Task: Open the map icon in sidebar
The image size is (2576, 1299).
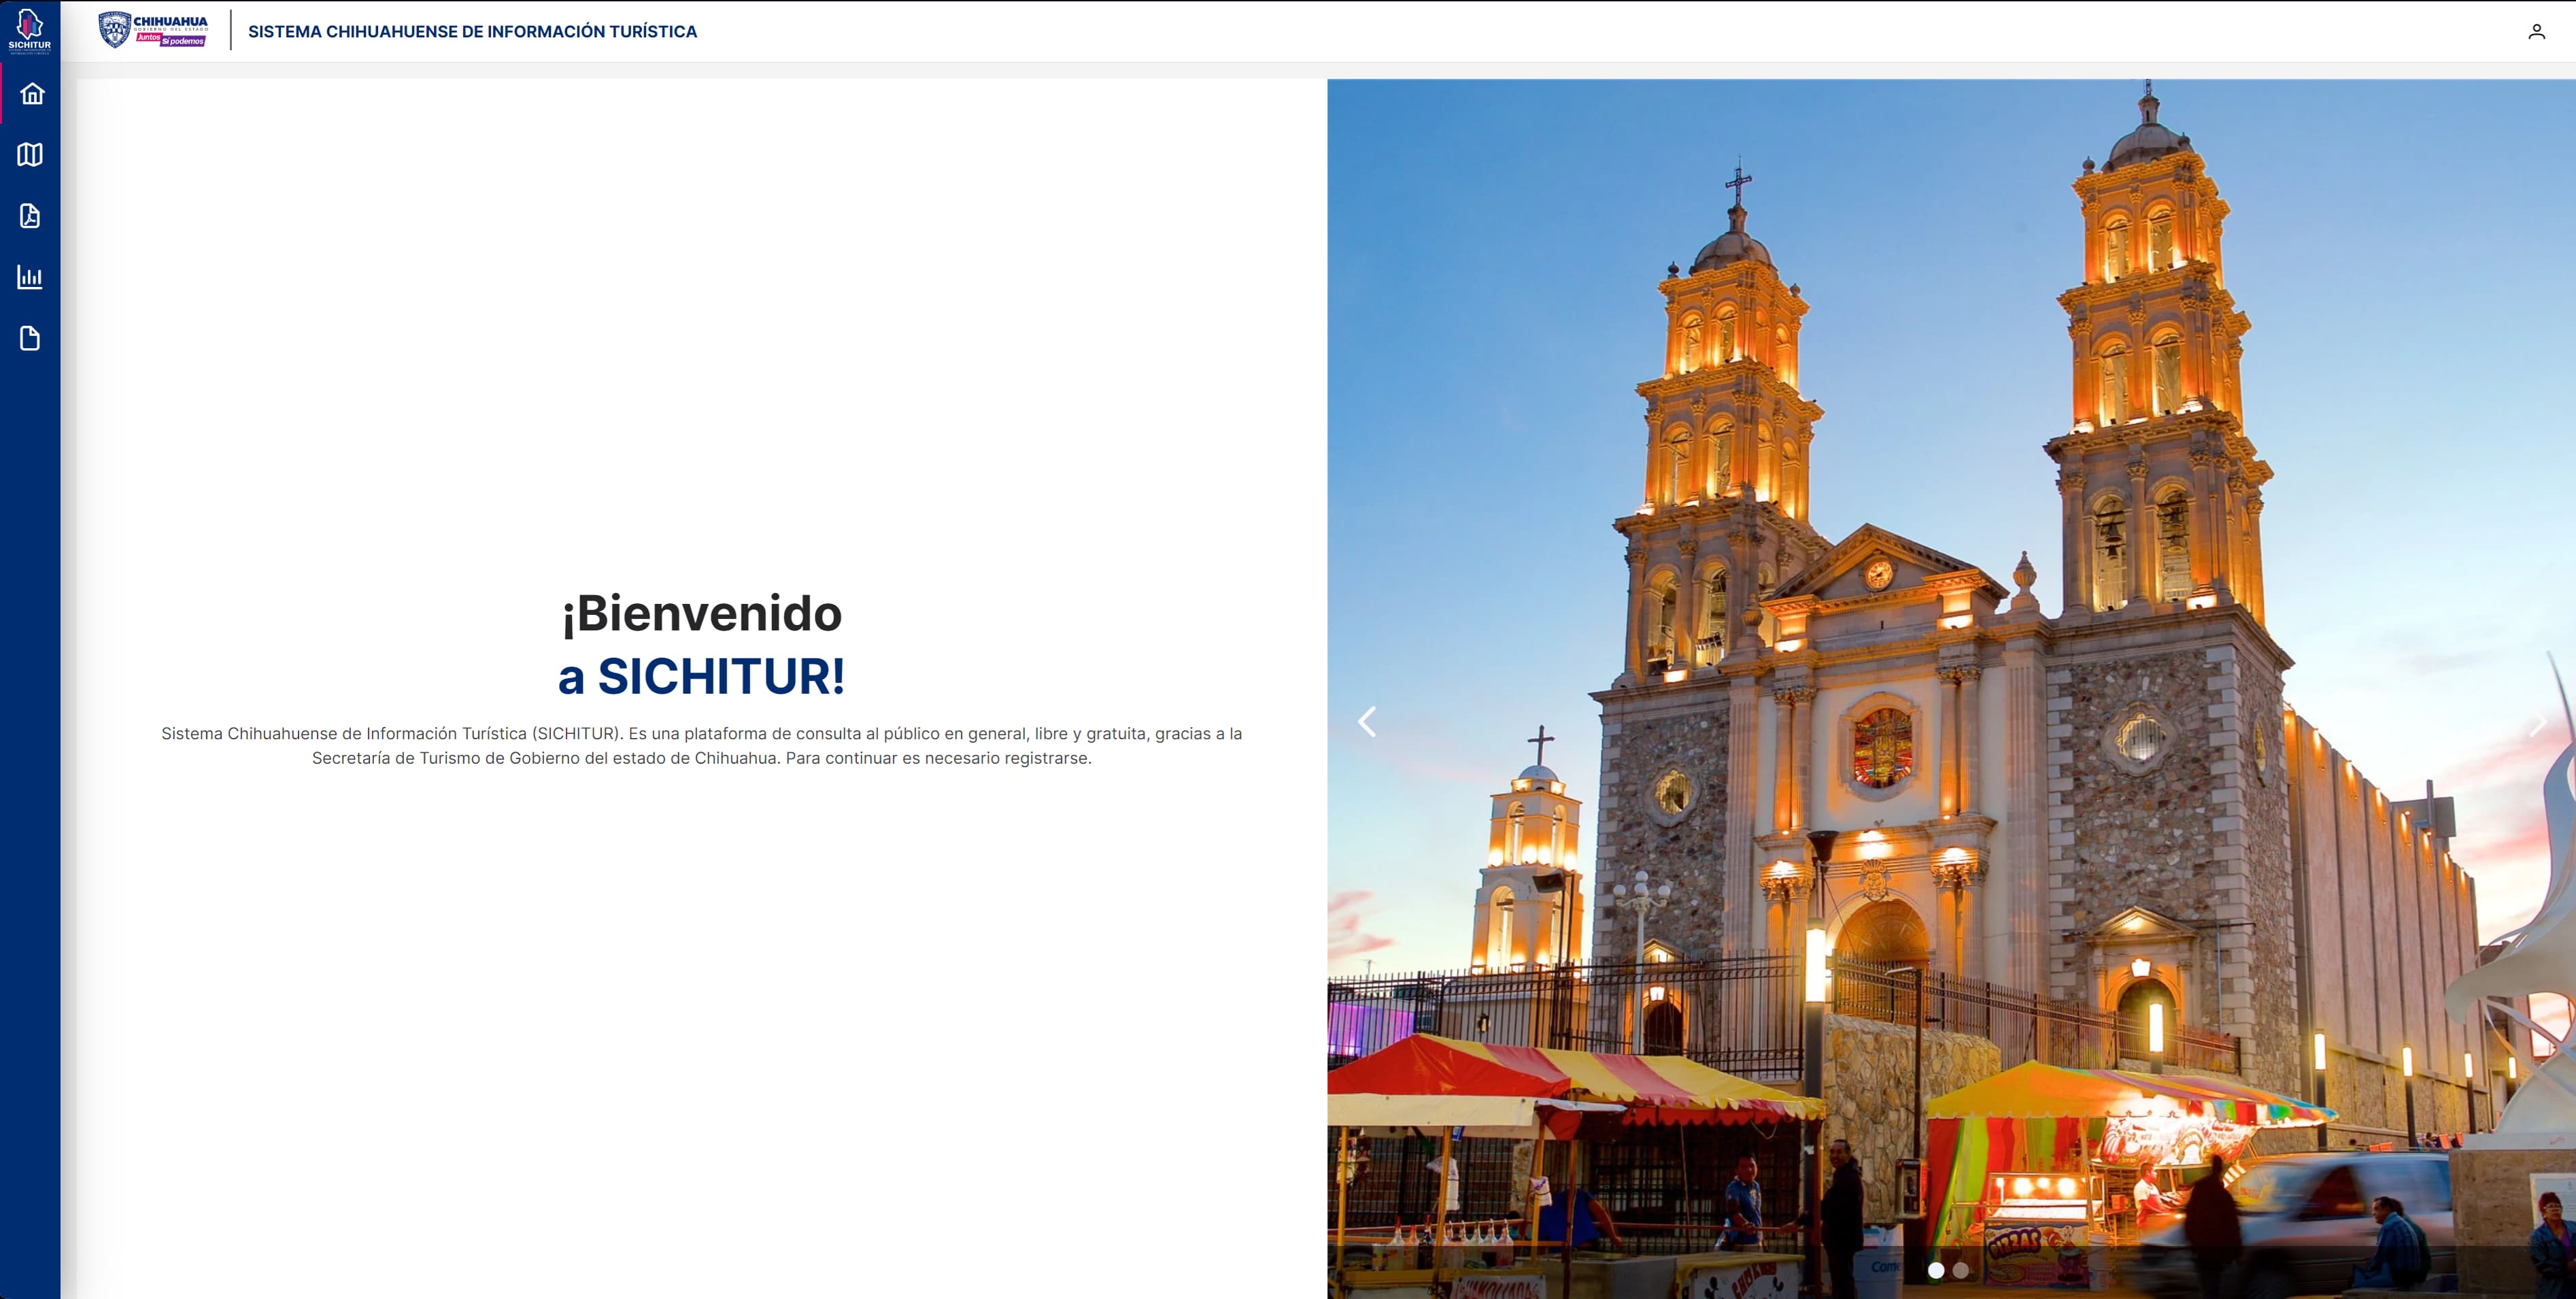Action: tap(30, 155)
